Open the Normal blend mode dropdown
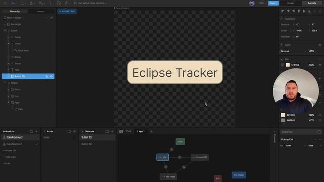The height and width of the screenshot is (182, 324). [293, 51]
